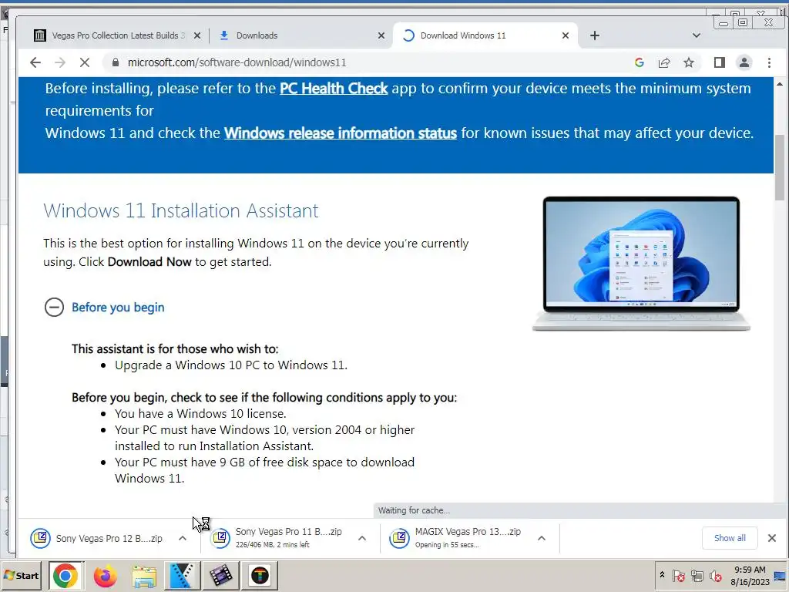This screenshot has width=789, height=592.
Task: Expand Sony Vegas Pro 12 download options
Action: [183, 538]
